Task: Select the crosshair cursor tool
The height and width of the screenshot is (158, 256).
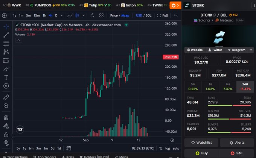Action: [x=6, y=26]
